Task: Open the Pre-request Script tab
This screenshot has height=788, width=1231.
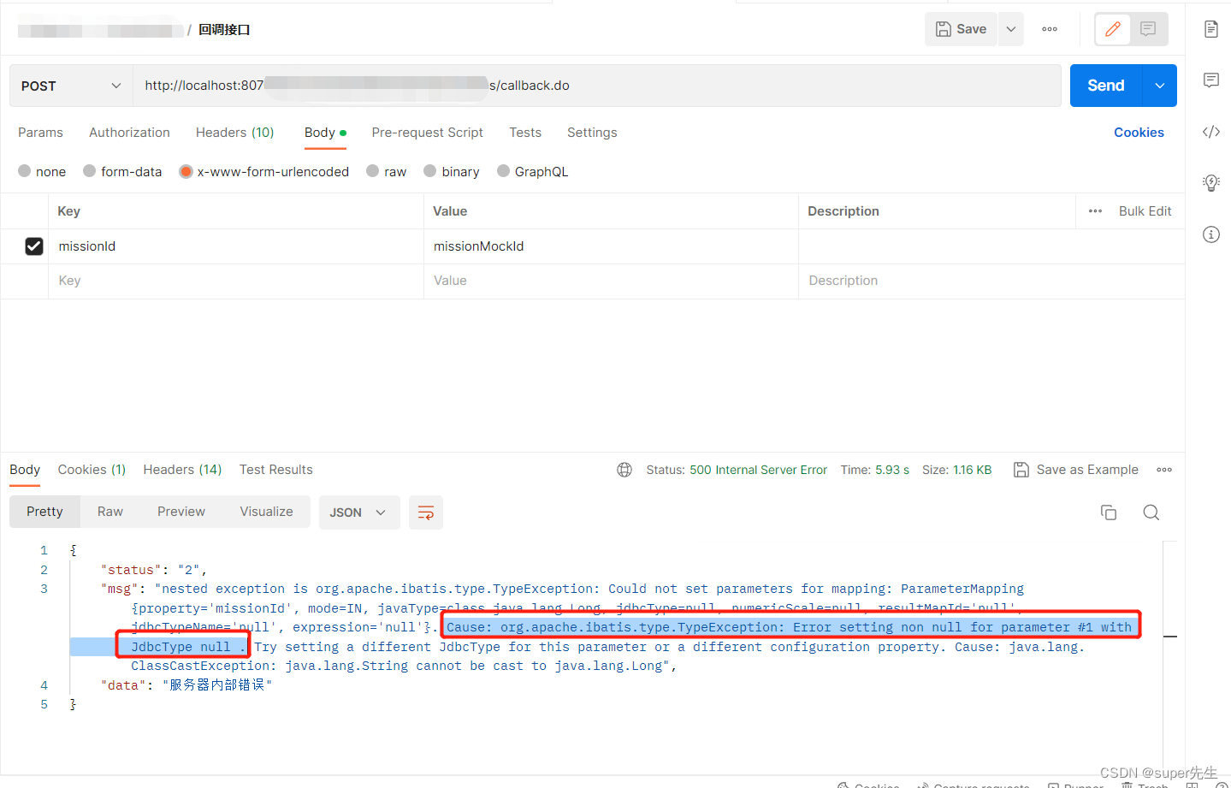Action: 427,133
